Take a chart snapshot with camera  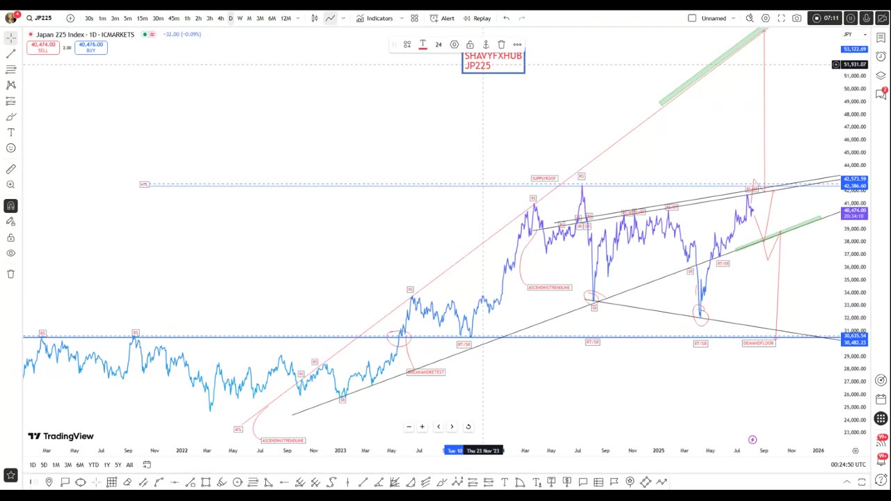click(797, 18)
